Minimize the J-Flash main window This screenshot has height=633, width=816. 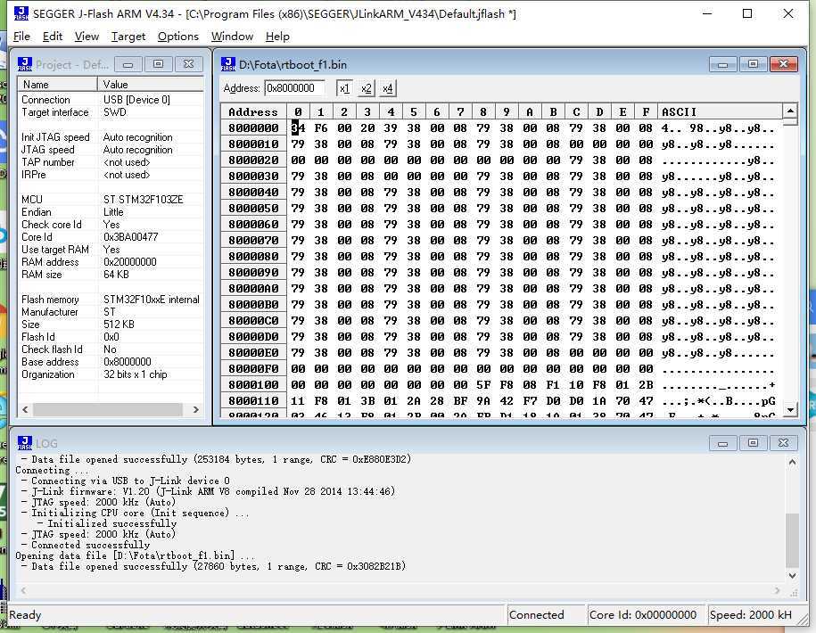point(706,13)
